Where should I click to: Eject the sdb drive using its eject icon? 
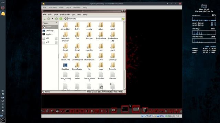pyautogui.click(x=56, y=38)
